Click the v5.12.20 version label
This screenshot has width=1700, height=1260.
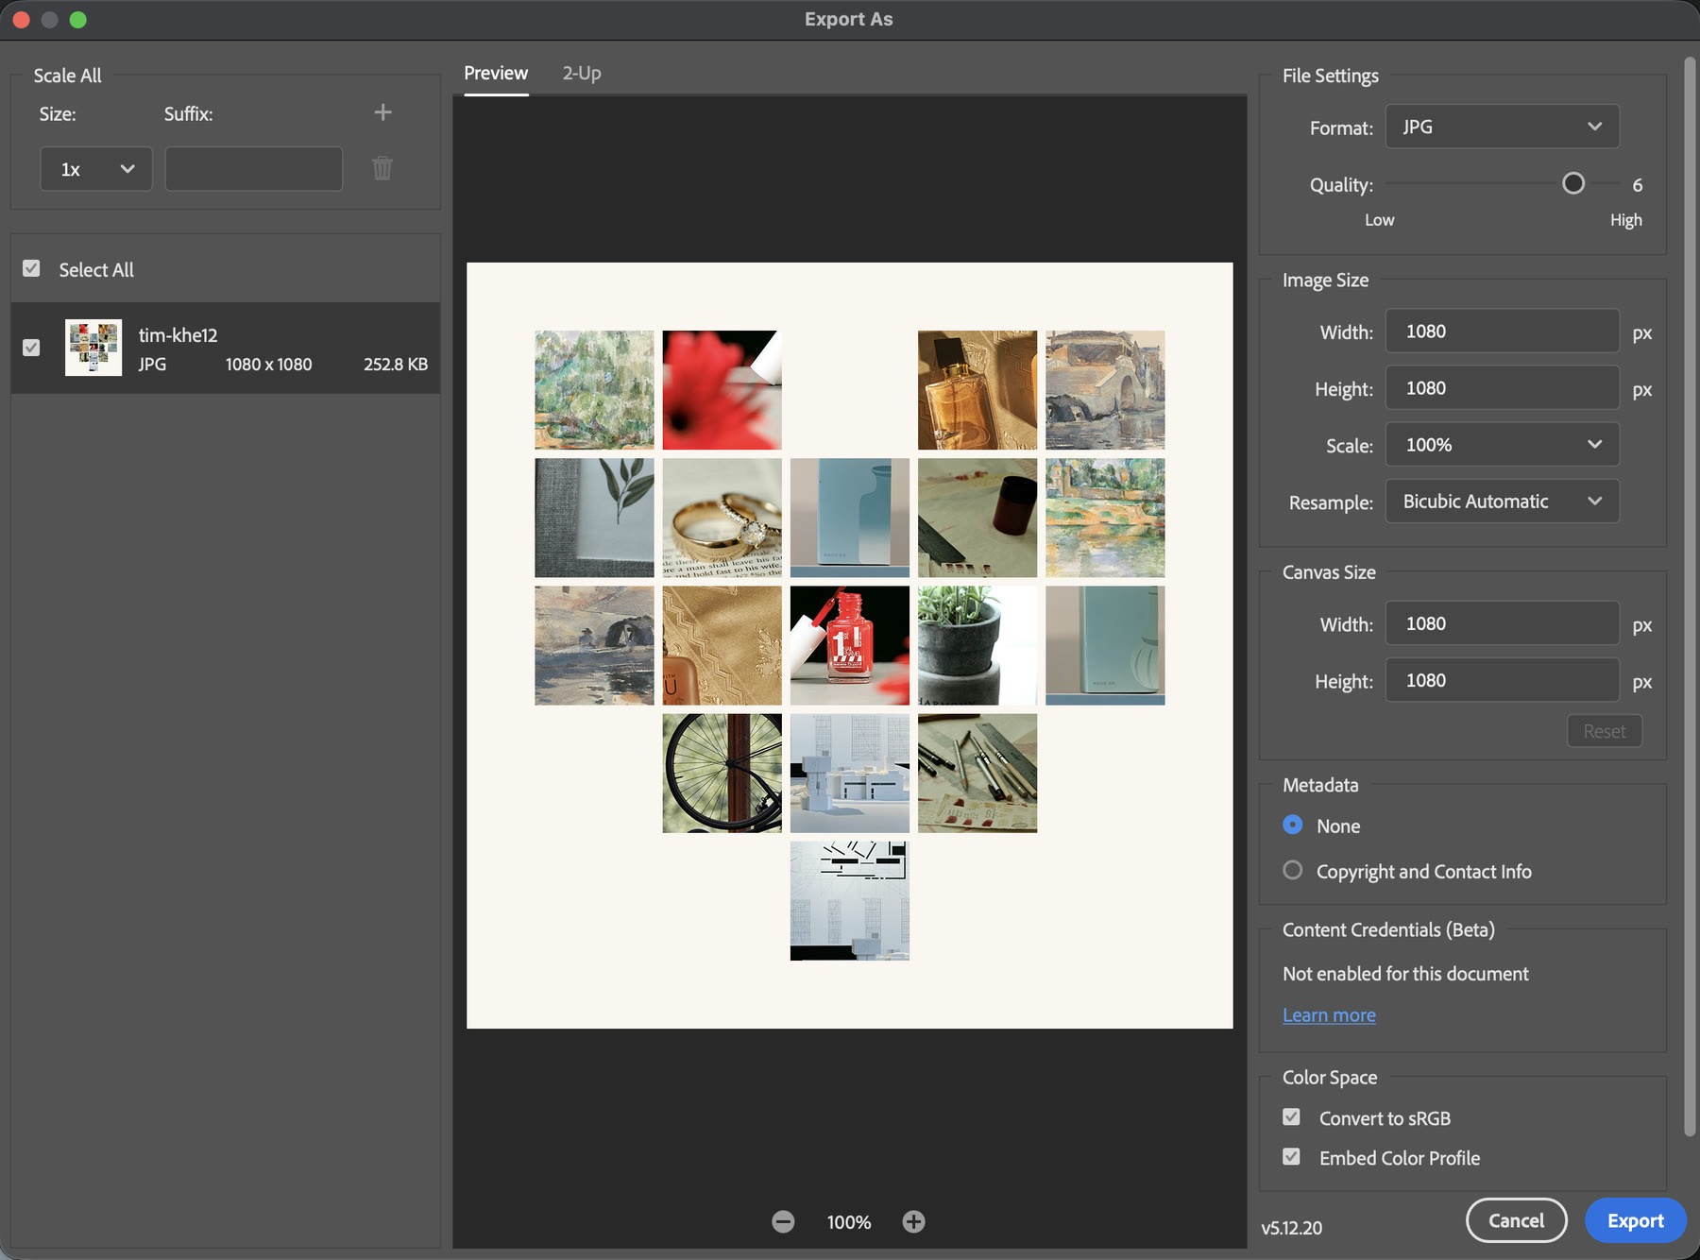coord(1291,1228)
